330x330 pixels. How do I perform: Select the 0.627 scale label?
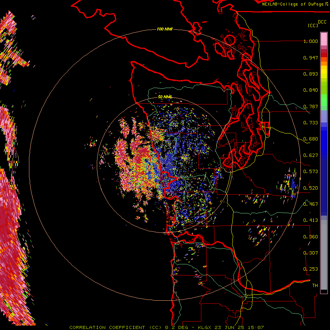pyautogui.click(x=311, y=155)
